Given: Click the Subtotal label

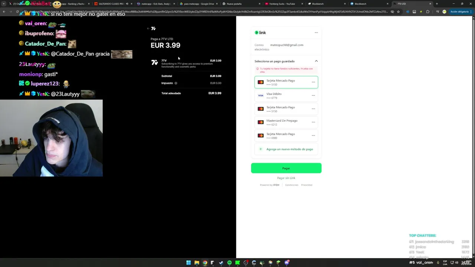Looking at the screenshot, I should (x=167, y=76).
